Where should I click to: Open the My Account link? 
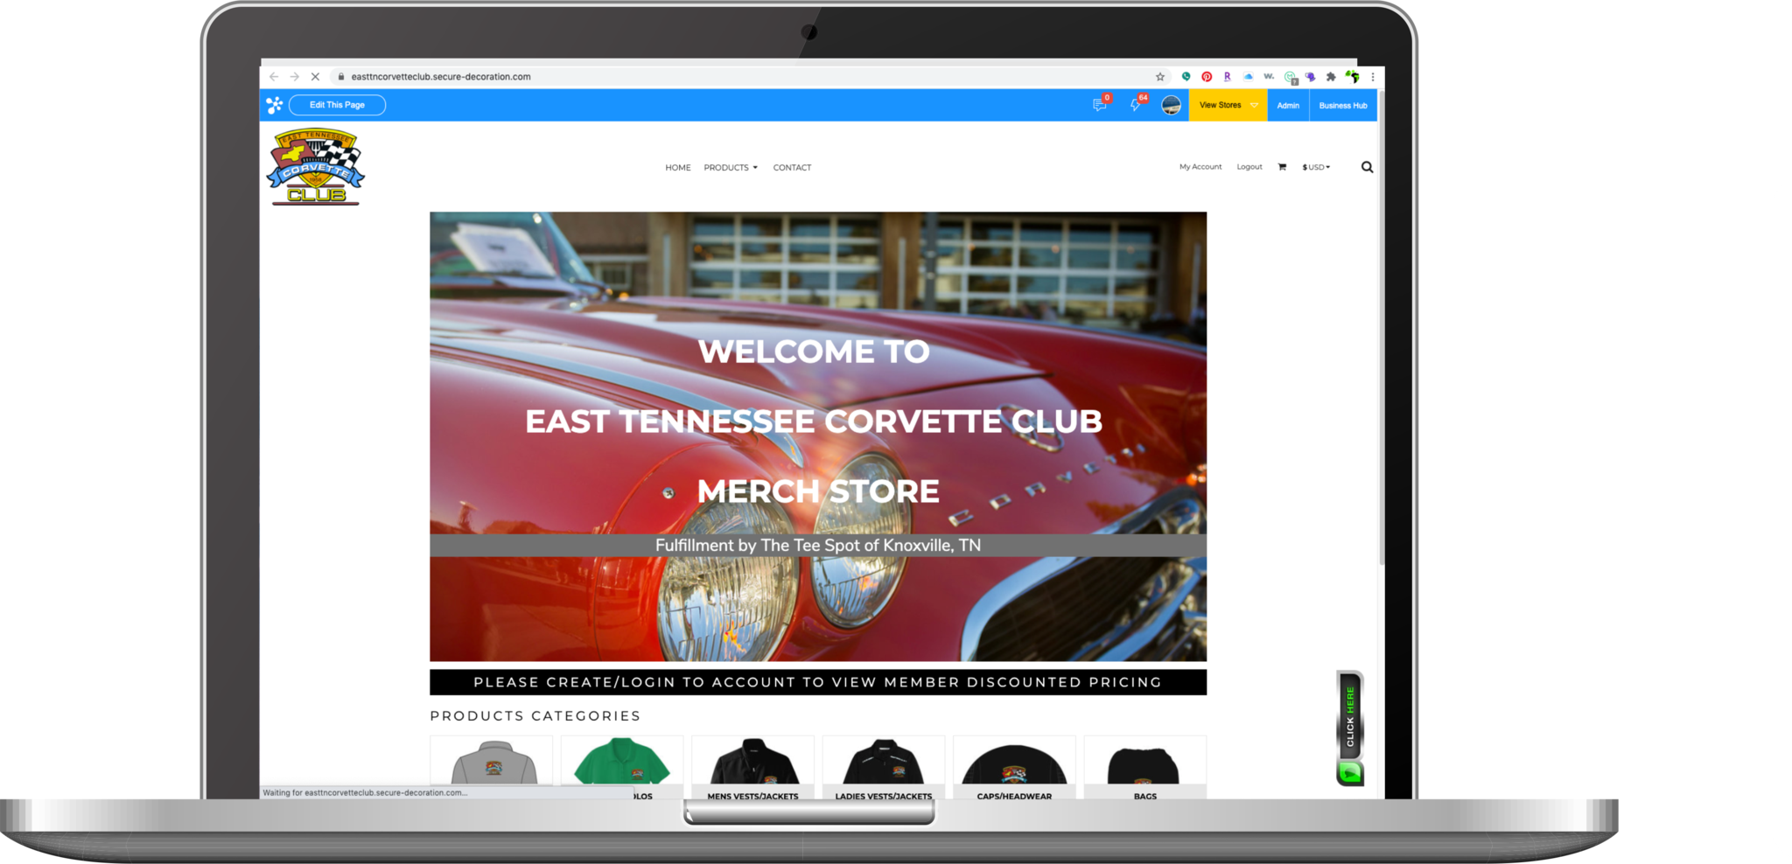[1200, 167]
